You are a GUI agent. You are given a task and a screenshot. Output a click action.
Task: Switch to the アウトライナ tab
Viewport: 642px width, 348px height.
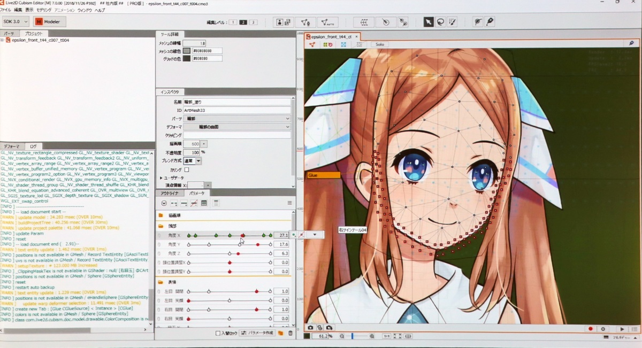pos(170,193)
